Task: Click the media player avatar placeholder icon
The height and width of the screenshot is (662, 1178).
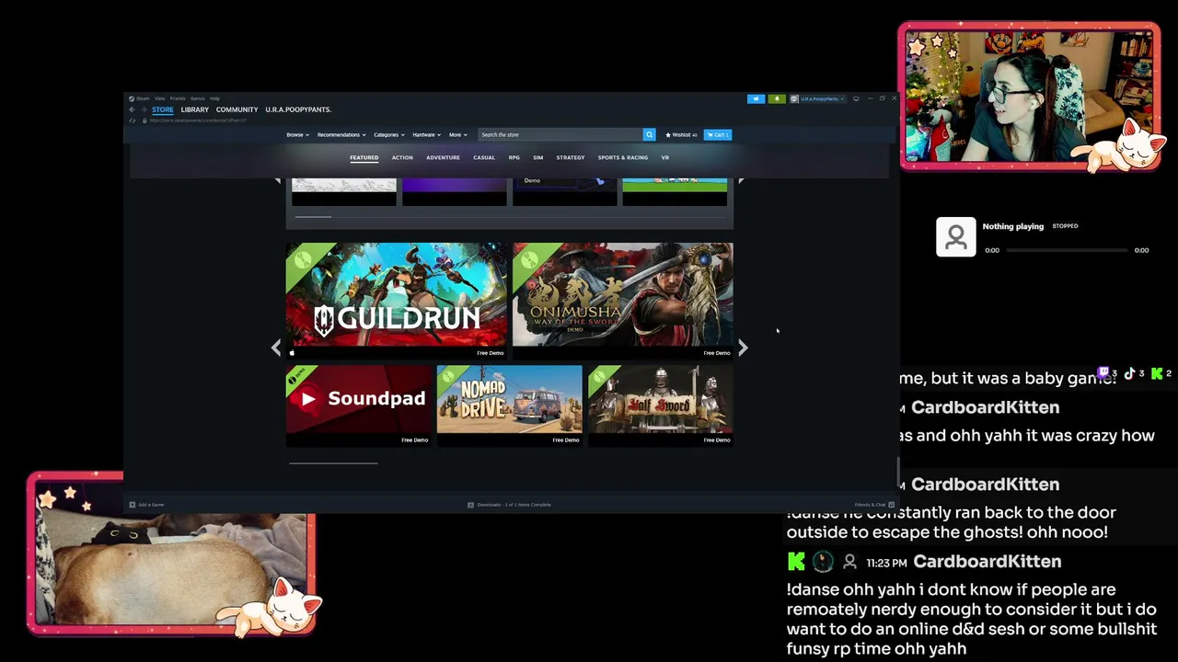Action: coord(956,237)
